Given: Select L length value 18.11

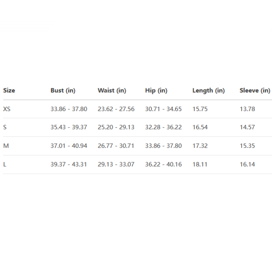Looking at the screenshot, I should pos(200,165).
